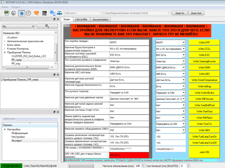Toggle the blue auto-refresh toolbar button

click(21, 13)
